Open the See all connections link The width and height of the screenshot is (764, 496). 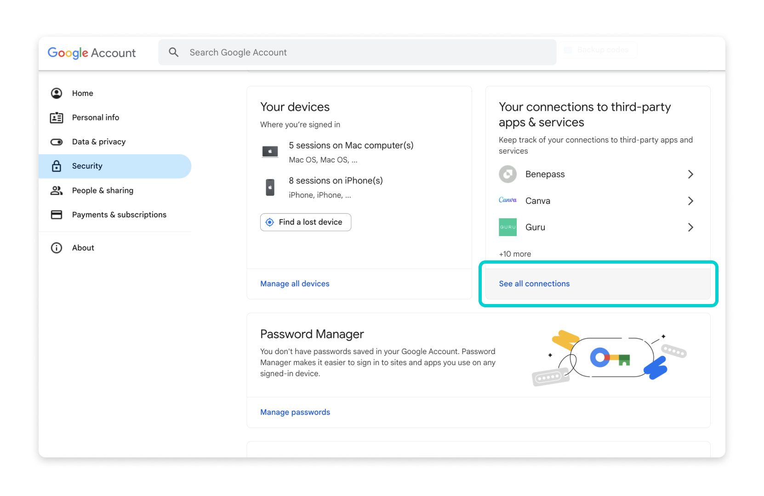[534, 284]
